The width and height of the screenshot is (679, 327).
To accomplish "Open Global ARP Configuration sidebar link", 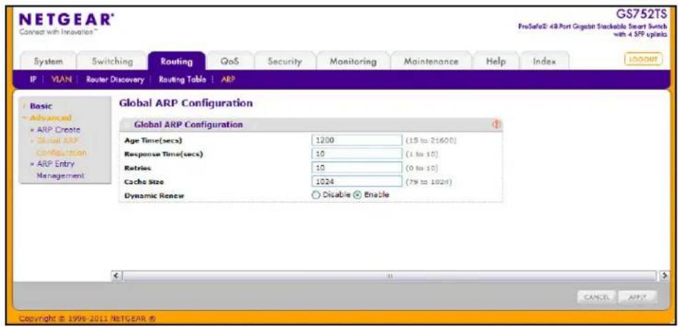I will point(61,147).
